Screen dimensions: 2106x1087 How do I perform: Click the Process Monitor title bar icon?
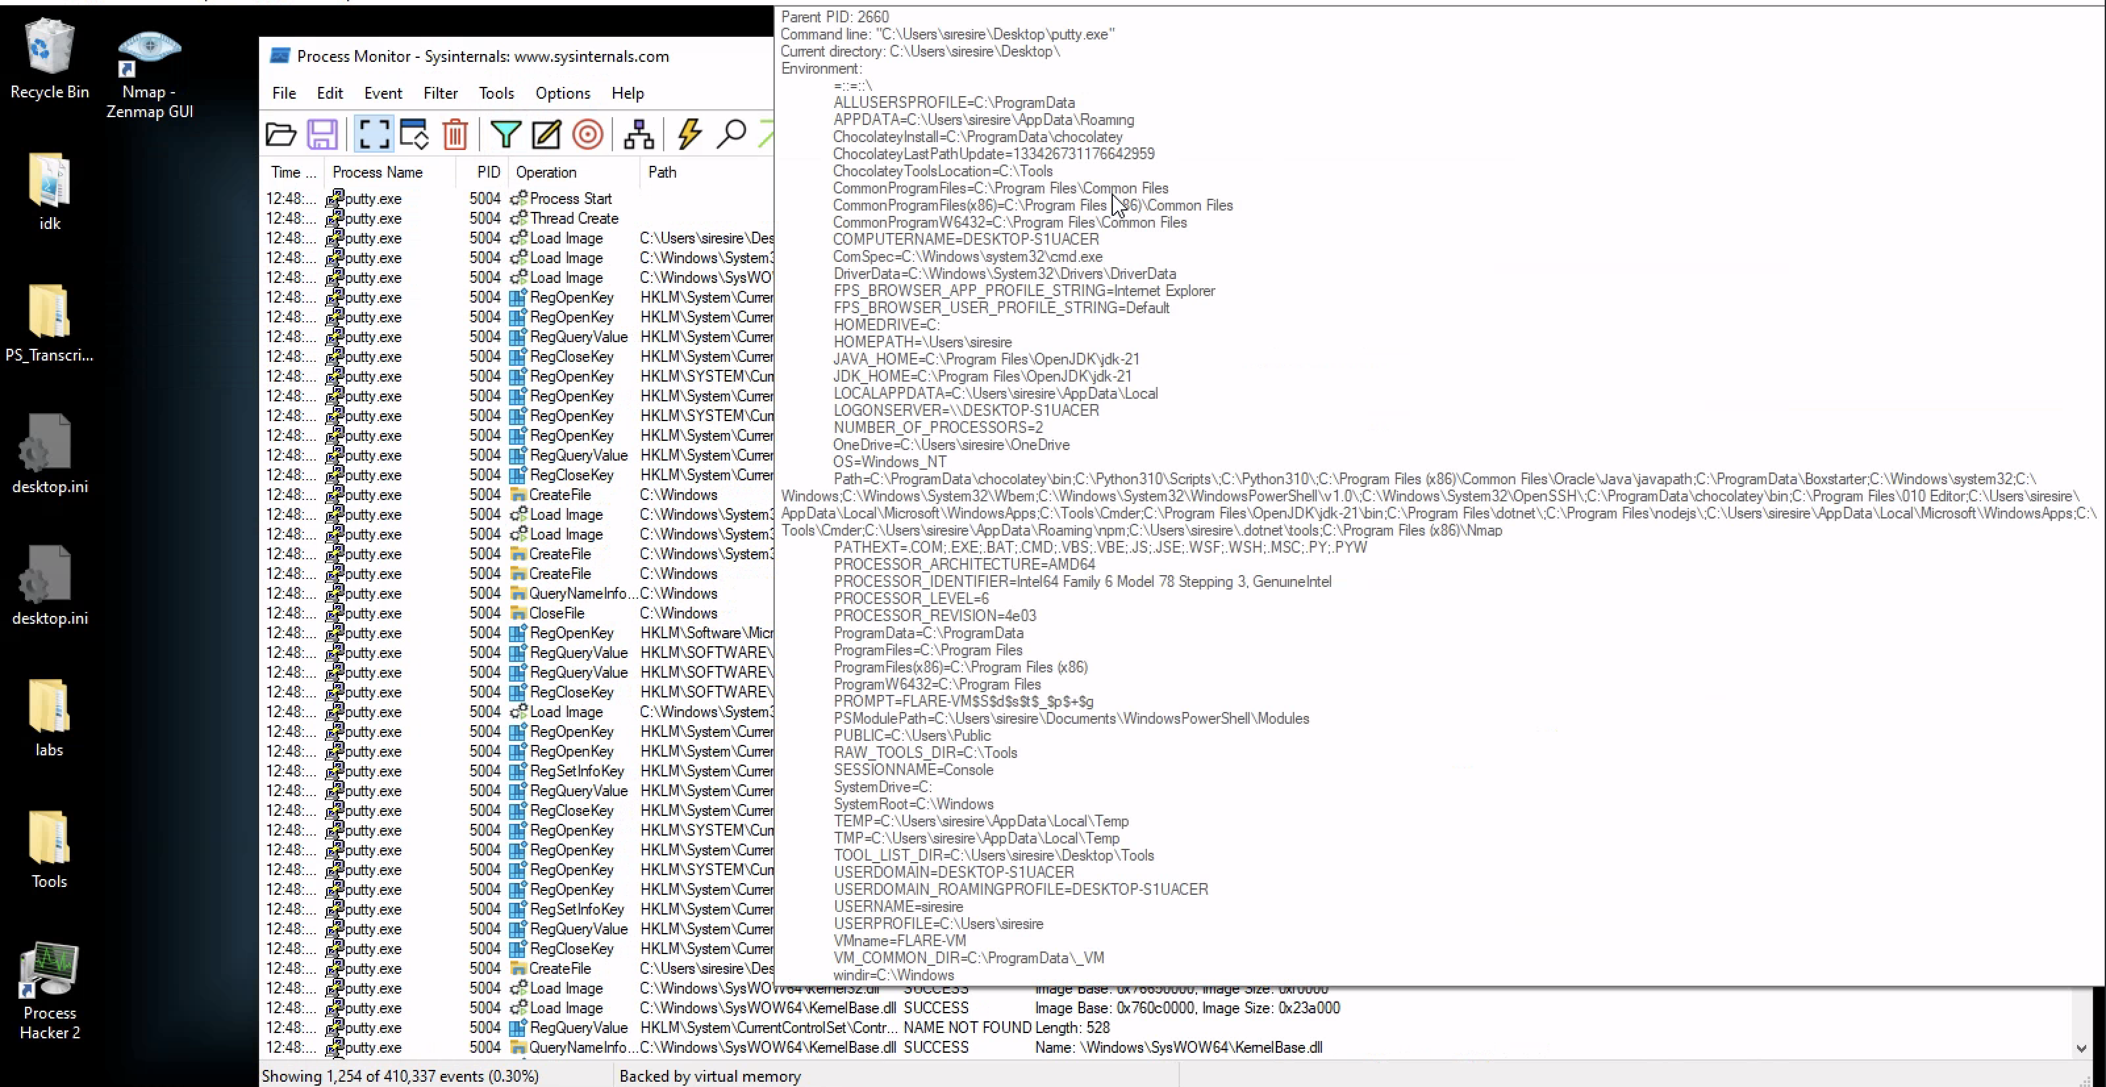click(280, 56)
